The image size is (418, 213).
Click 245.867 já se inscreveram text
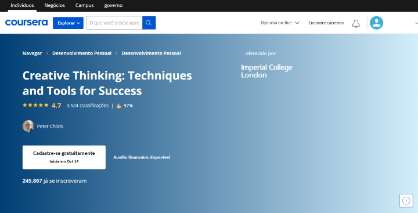pyautogui.click(x=55, y=180)
